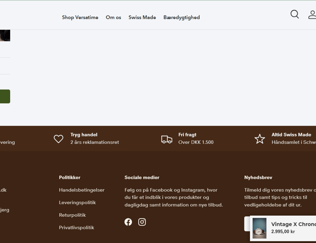Open the Vintage X Chrono watch thumbnail
316x243 pixels.
pos(260,228)
